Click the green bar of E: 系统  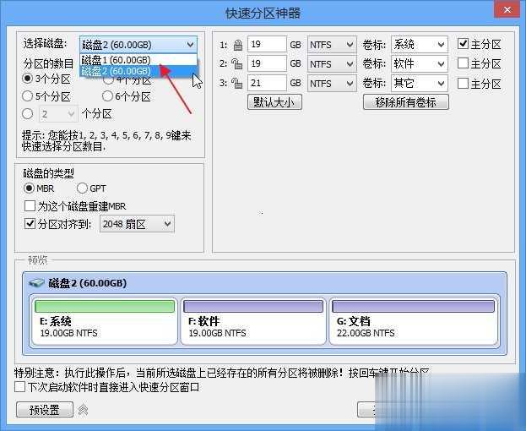[x=105, y=306]
